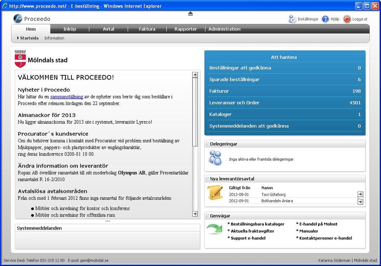Open the Hem tab
381x266 pixels.
point(31,29)
